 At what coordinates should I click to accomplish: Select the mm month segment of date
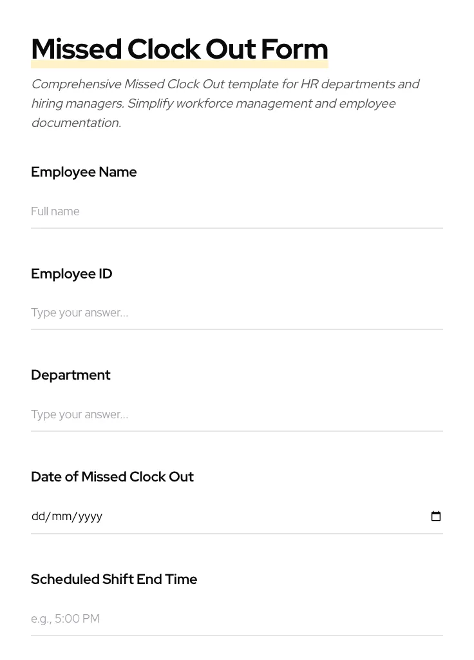tap(62, 516)
